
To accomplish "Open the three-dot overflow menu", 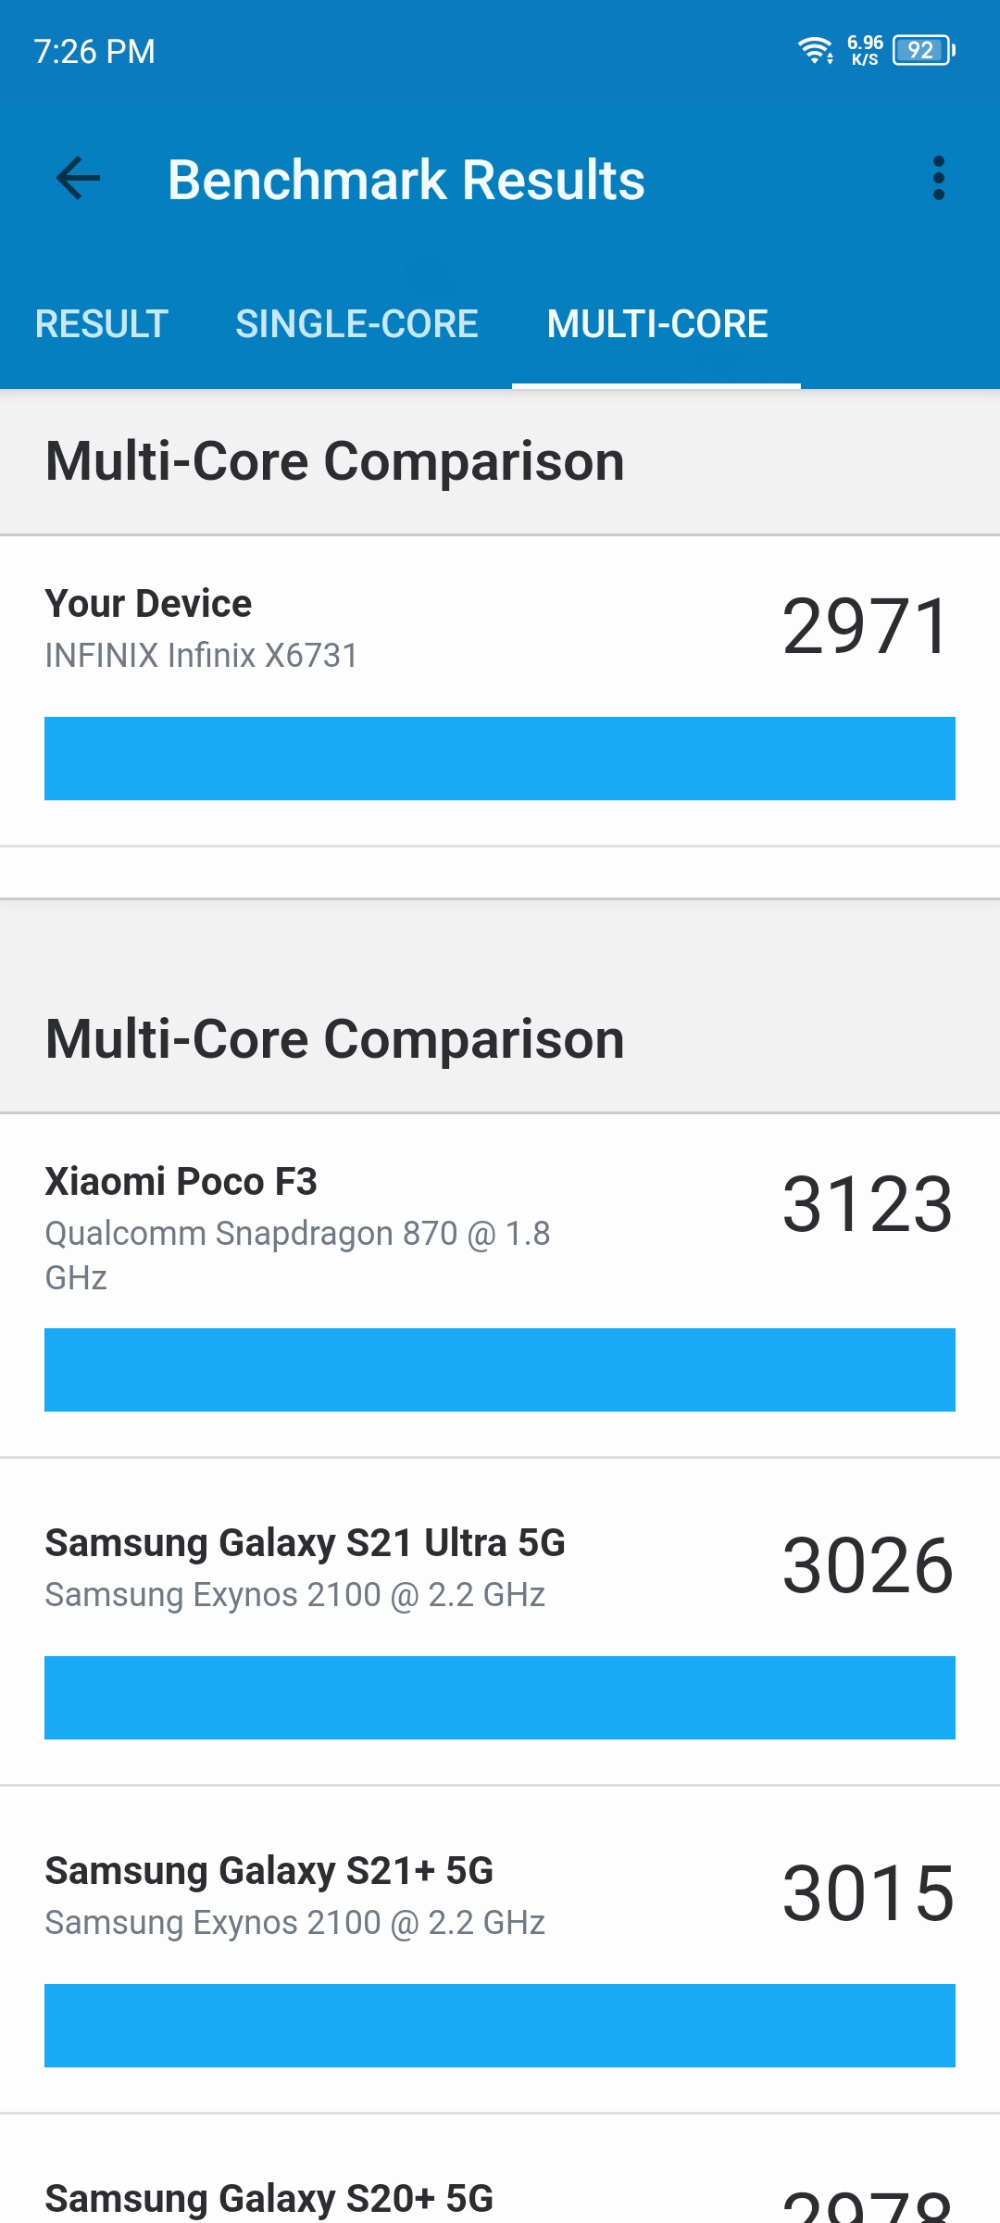I will pyautogui.click(x=939, y=179).
